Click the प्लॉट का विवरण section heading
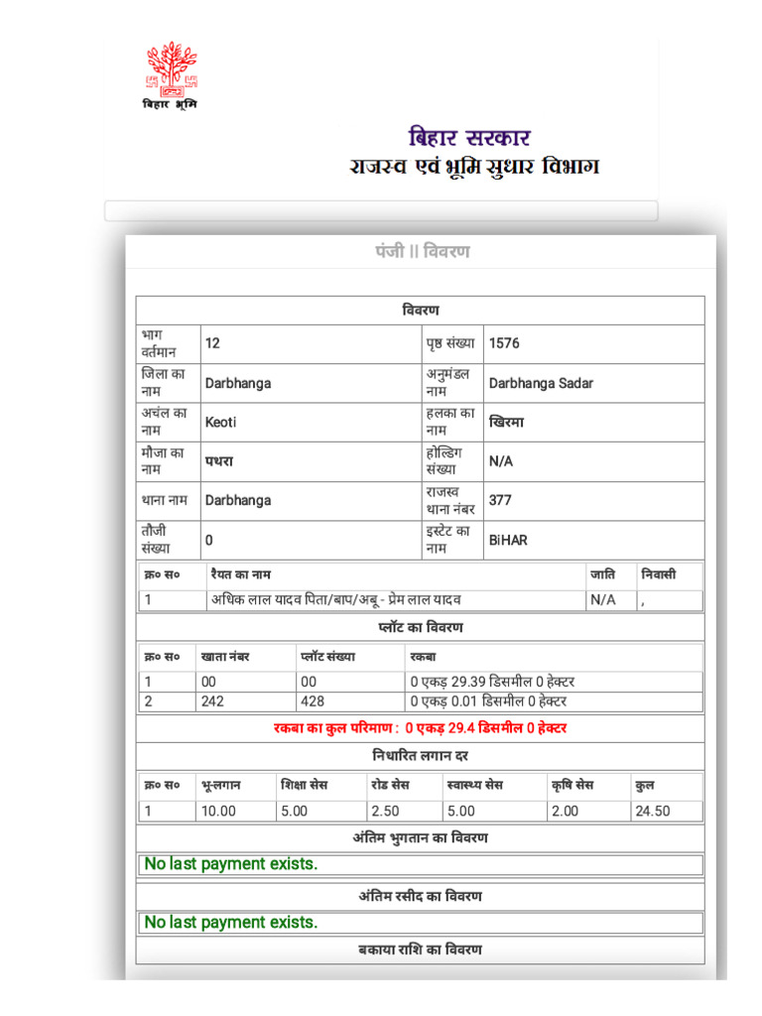Screen dimensions: 762x1016 point(421,627)
